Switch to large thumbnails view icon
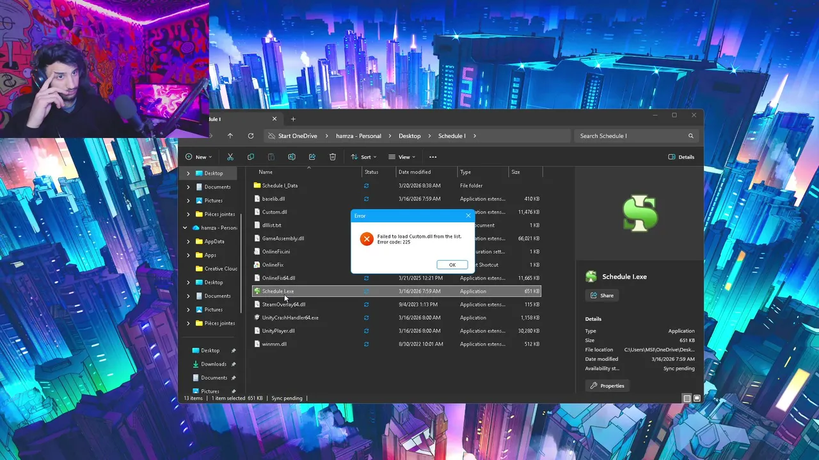 pyautogui.click(x=697, y=398)
